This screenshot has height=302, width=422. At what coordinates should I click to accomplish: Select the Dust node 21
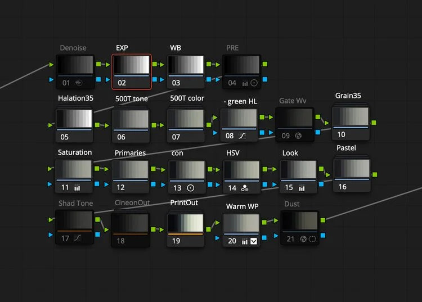pos(300,228)
